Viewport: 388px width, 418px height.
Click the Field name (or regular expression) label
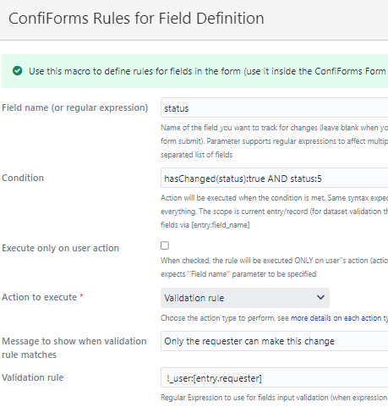[75, 107]
